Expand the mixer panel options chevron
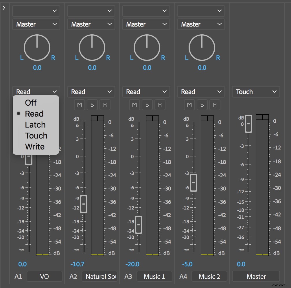Viewport: 291px width, 288px height. (3, 8)
